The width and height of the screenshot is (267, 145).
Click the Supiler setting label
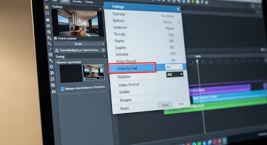tap(120, 48)
